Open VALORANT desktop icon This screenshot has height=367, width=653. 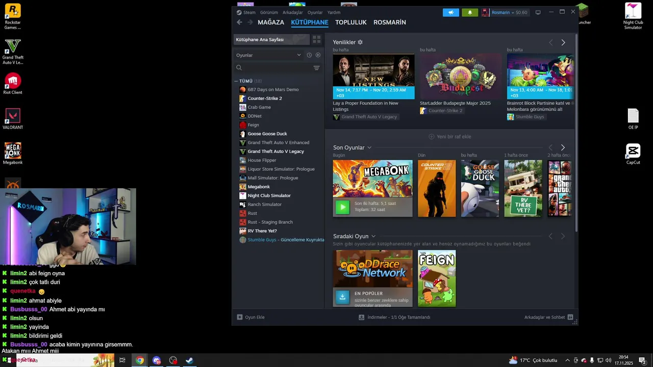point(13,119)
